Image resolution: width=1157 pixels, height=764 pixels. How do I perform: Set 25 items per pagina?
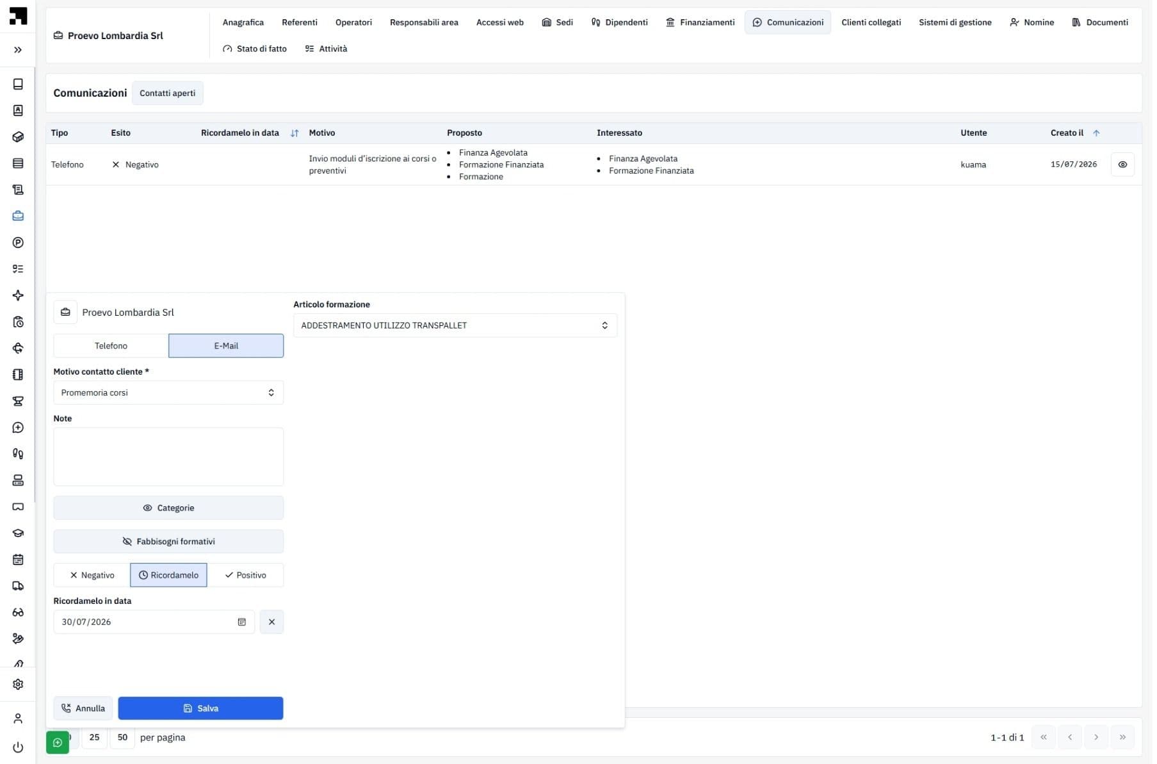click(94, 737)
